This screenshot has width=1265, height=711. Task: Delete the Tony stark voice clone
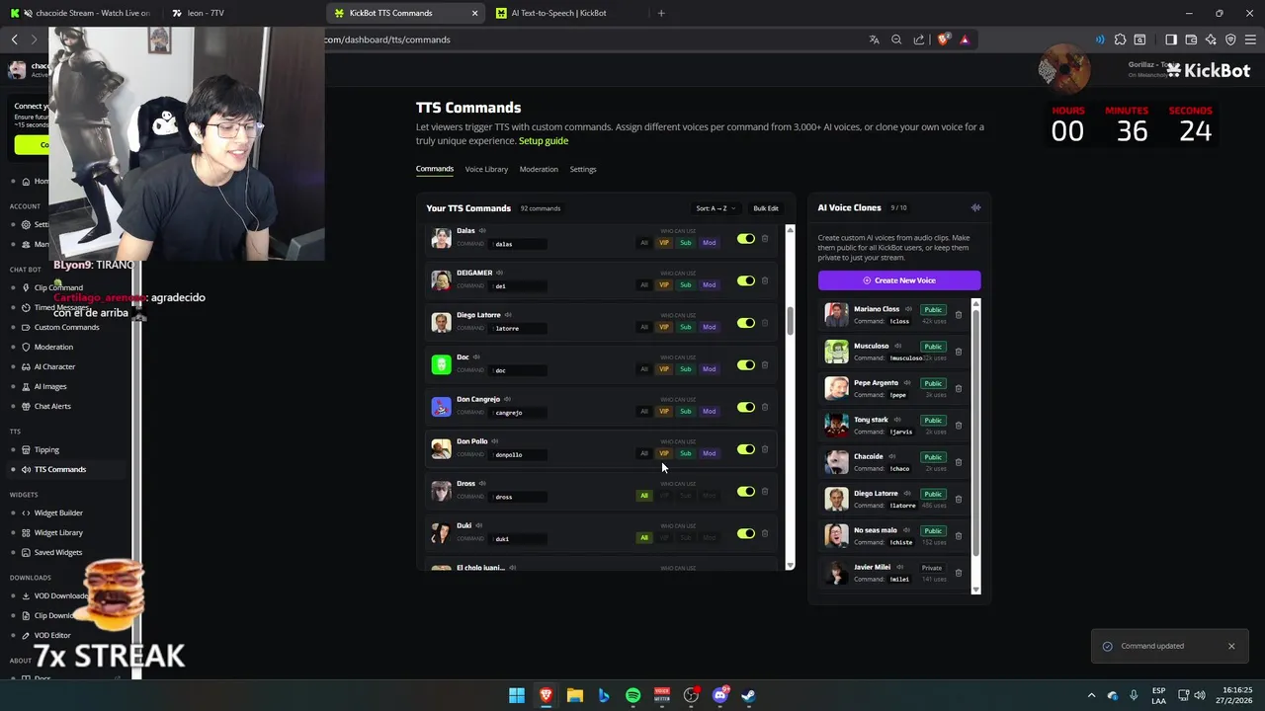click(958, 426)
